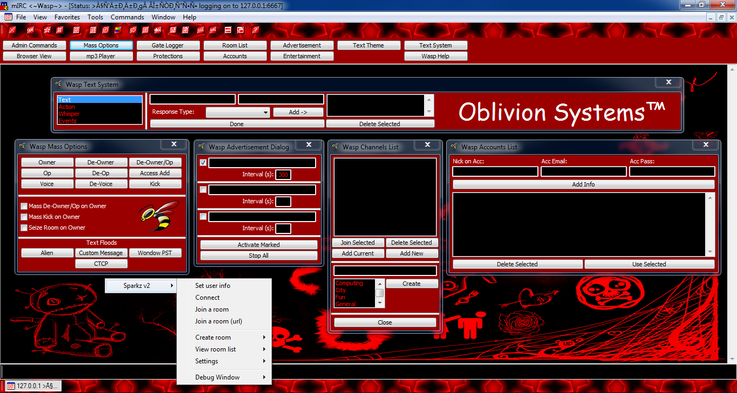Select Join a room (url) menu entry
This screenshot has height=393, width=737.
pos(224,321)
